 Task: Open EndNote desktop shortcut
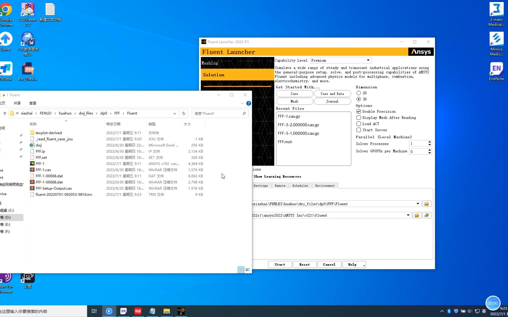click(497, 72)
